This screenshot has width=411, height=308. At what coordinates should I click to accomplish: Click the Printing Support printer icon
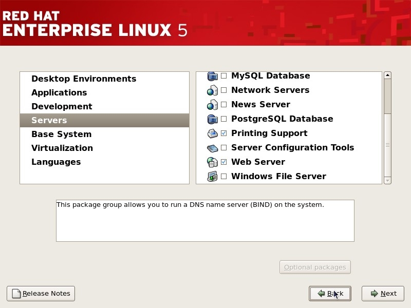pos(212,133)
